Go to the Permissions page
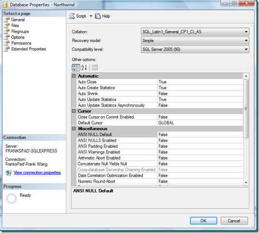Image resolution: width=259 pixels, height=233 pixels. coord(21,43)
